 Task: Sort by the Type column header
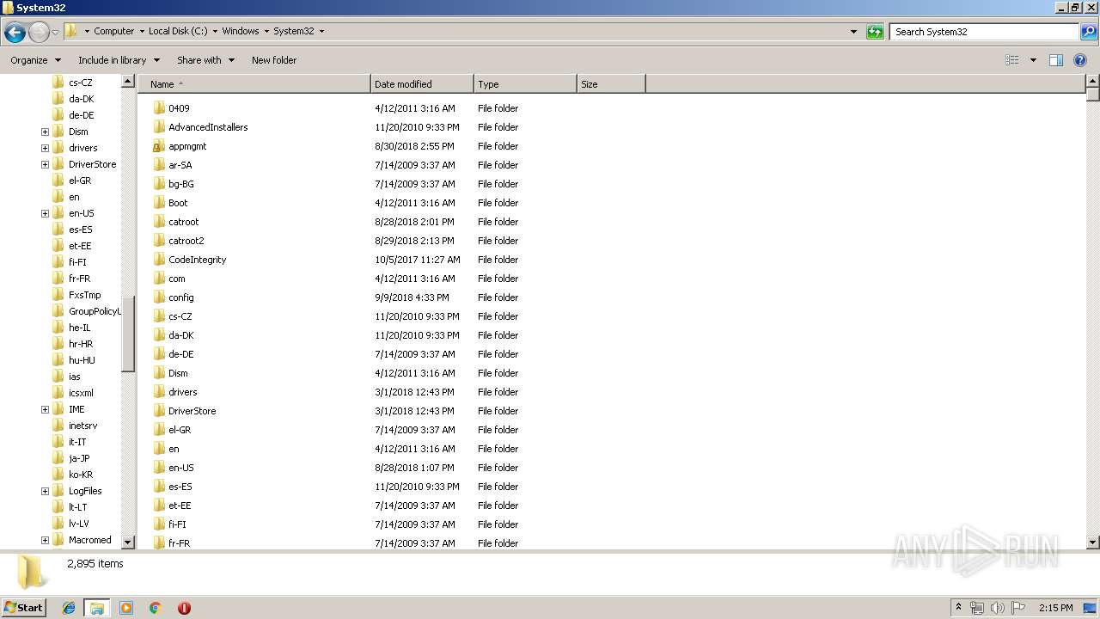point(525,84)
